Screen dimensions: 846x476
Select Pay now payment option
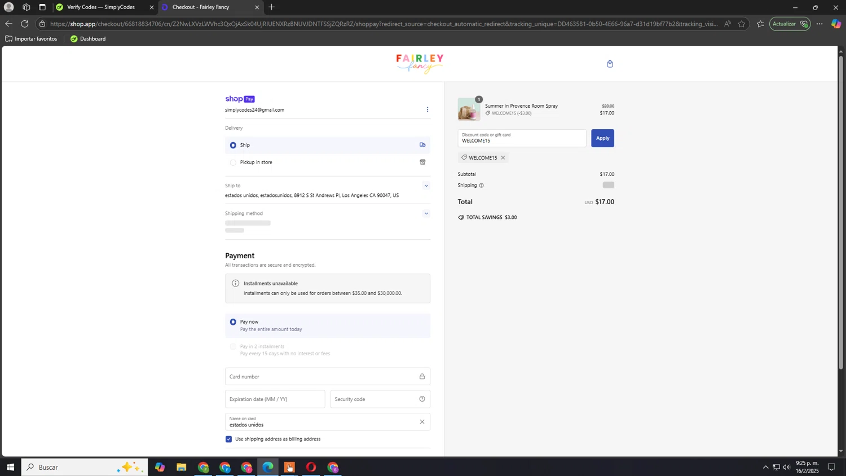(233, 322)
